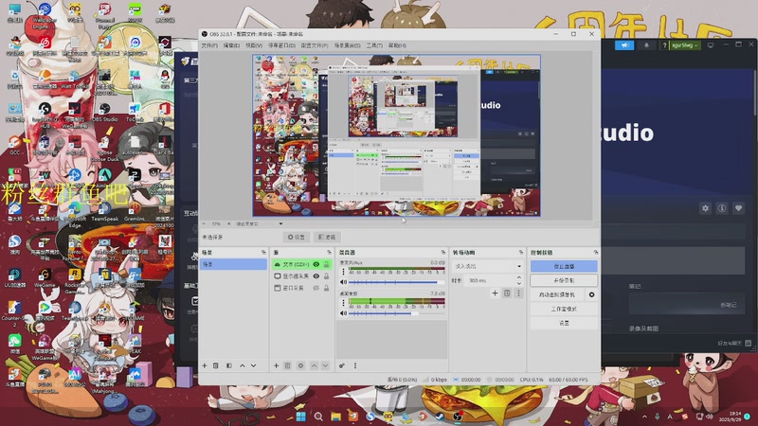Float the Audio Mixer dock popout icon
758x426 pixels.
[443, 253]
